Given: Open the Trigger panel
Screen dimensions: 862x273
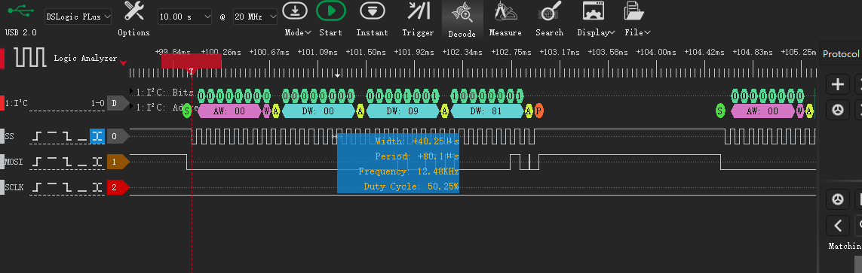Looking at the screenshot, I should click(x=418, y=20).
